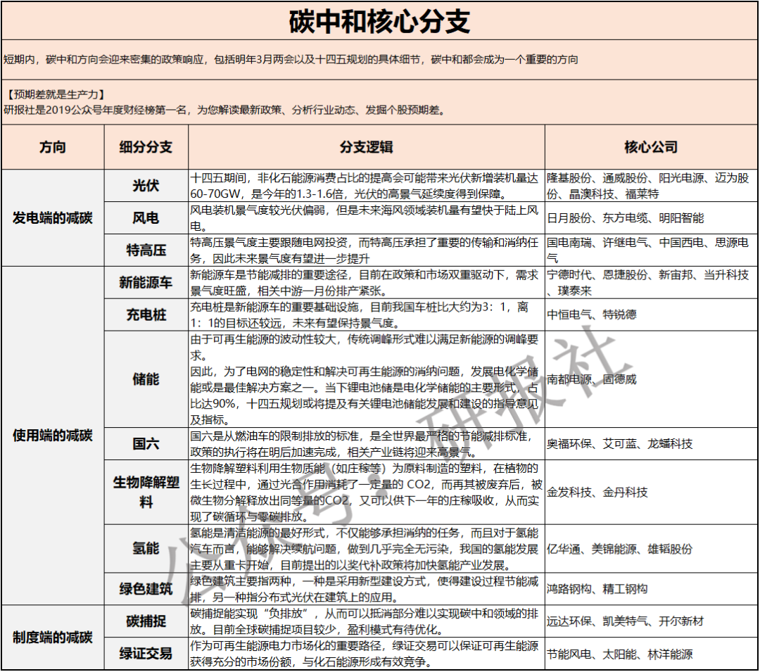760x672 pixels.
Task: Select the header cell 分支逻辑
Action: 367,147
